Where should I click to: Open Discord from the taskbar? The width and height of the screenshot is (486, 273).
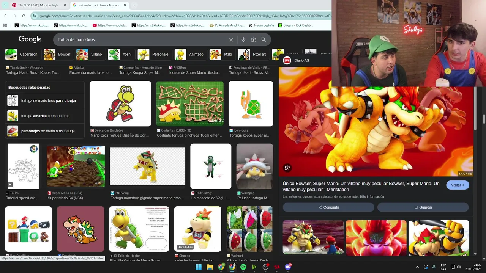coord(288,267)
